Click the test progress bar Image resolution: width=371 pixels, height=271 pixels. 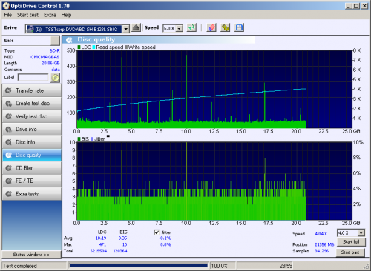pyautogui.click(x=139, y=266)
